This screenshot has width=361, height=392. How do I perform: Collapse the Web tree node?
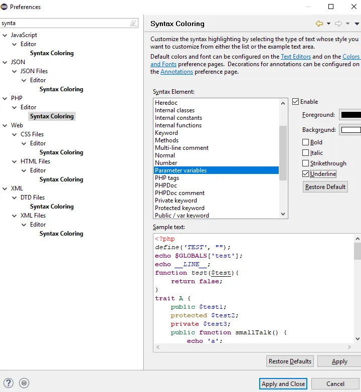[5, 125]
